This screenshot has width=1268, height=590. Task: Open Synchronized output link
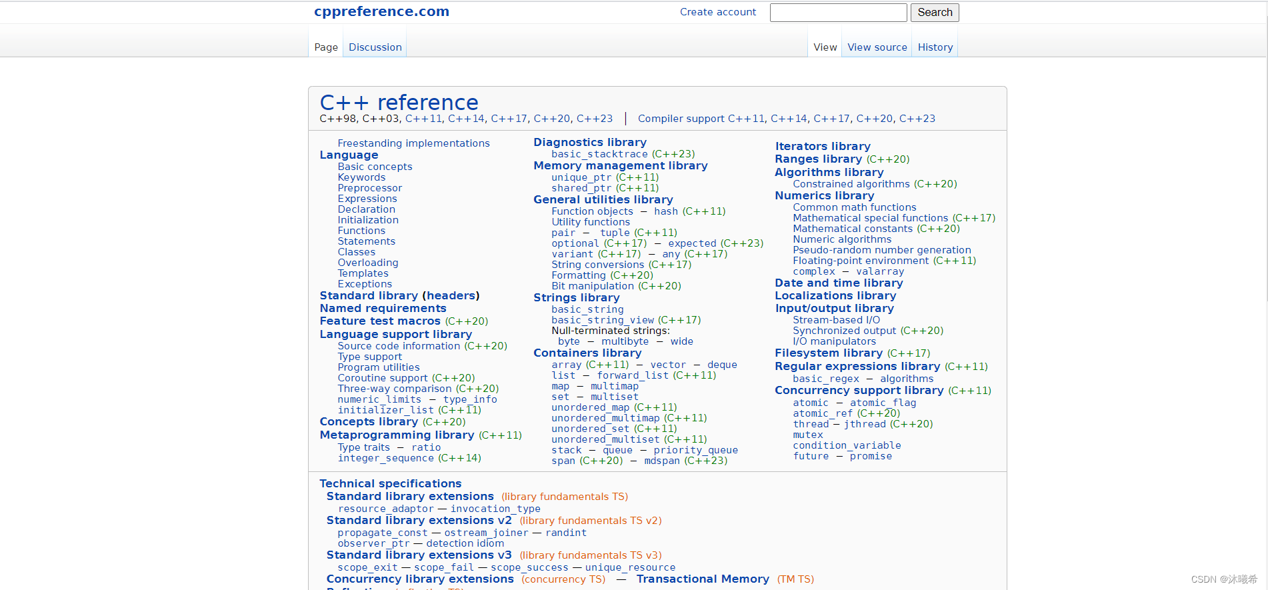pyautogui.click(x=845, y=331)
